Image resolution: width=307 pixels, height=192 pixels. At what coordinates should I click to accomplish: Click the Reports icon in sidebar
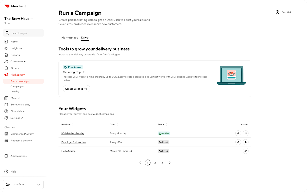click(6, 55)
